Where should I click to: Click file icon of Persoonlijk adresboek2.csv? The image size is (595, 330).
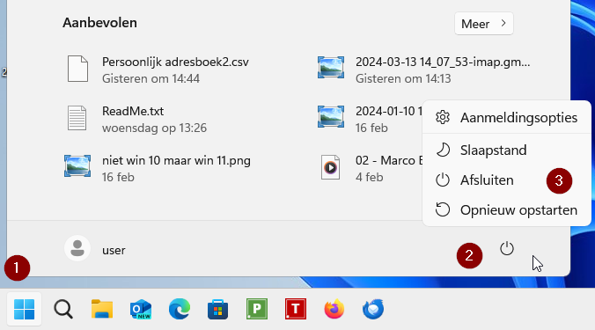77,69
